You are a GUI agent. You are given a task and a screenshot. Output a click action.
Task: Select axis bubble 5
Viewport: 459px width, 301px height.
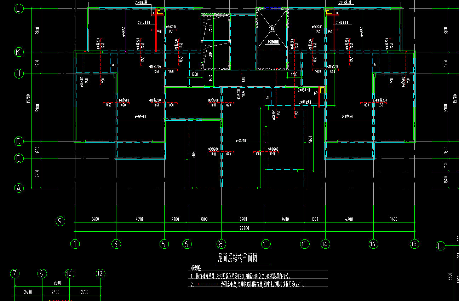pyautogui.click(x=164, y=244)
